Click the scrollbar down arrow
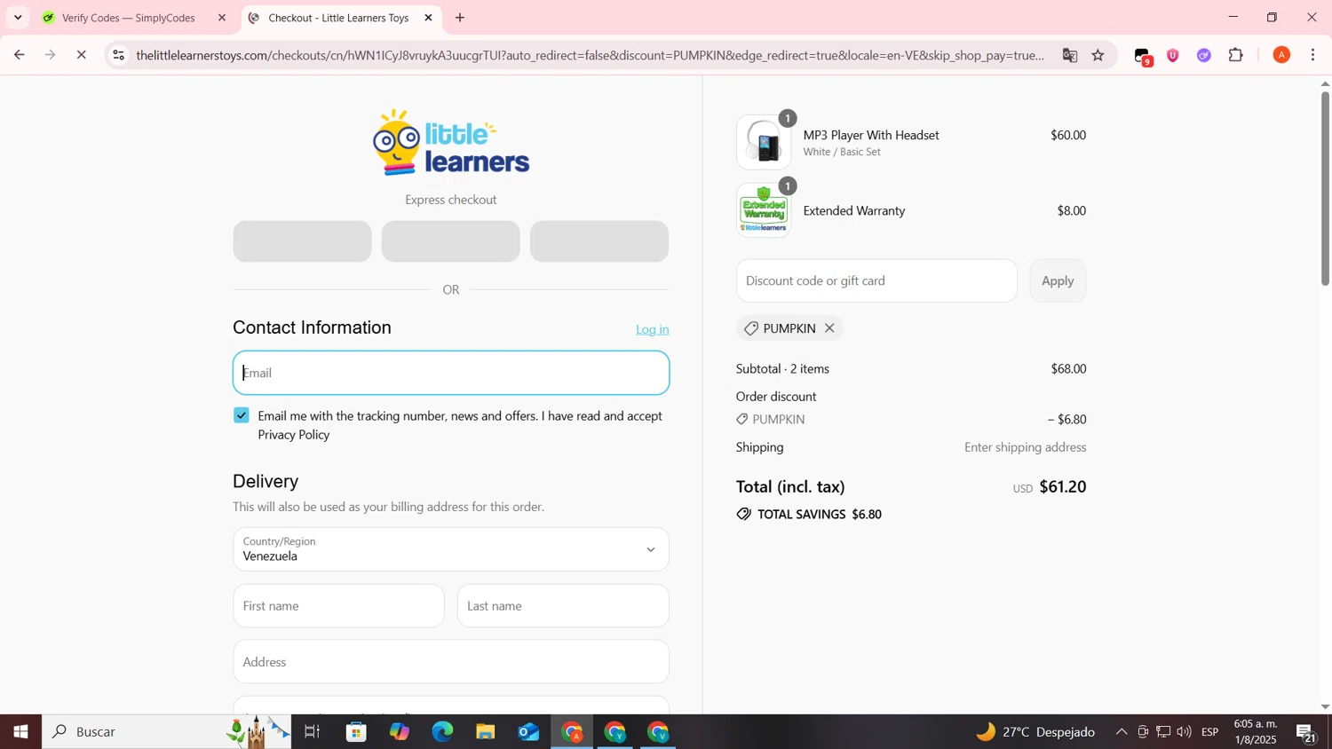This screenshot has height=749, width=1332. [x=1325, y=707]
